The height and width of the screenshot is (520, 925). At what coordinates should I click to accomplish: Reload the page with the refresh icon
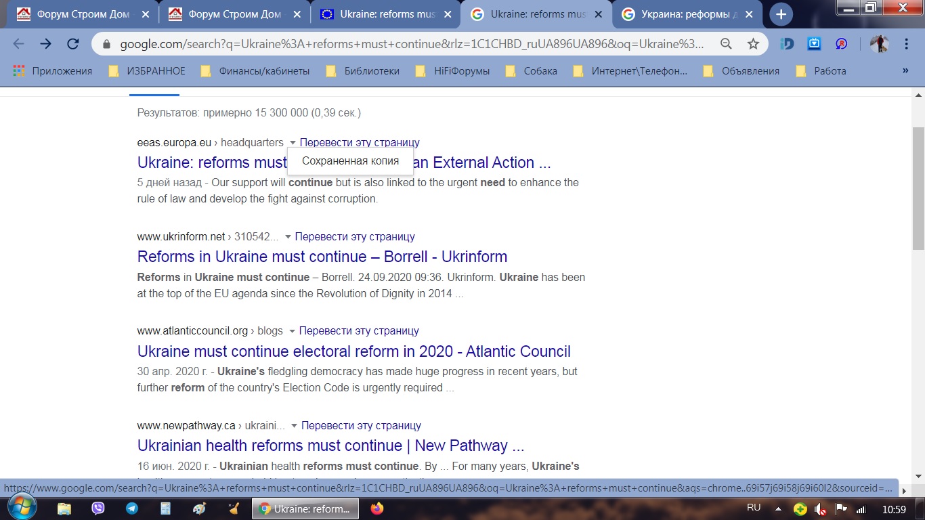point(73,44)
